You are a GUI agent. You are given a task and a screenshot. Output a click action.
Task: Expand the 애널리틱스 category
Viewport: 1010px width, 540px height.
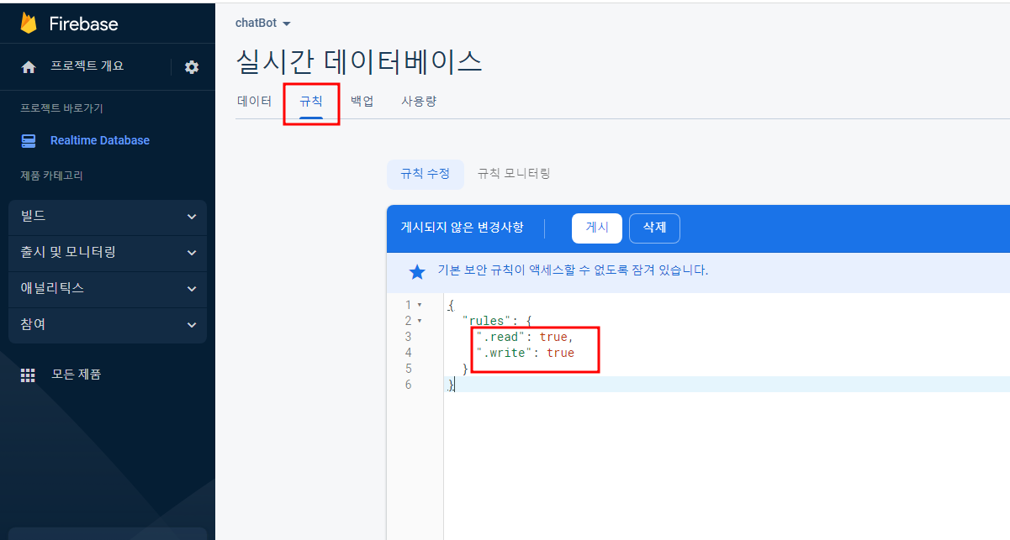108,288
